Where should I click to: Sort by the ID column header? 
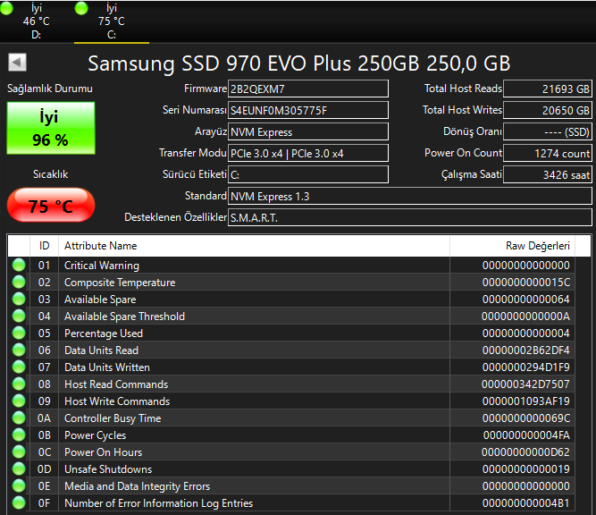[44, 246]
